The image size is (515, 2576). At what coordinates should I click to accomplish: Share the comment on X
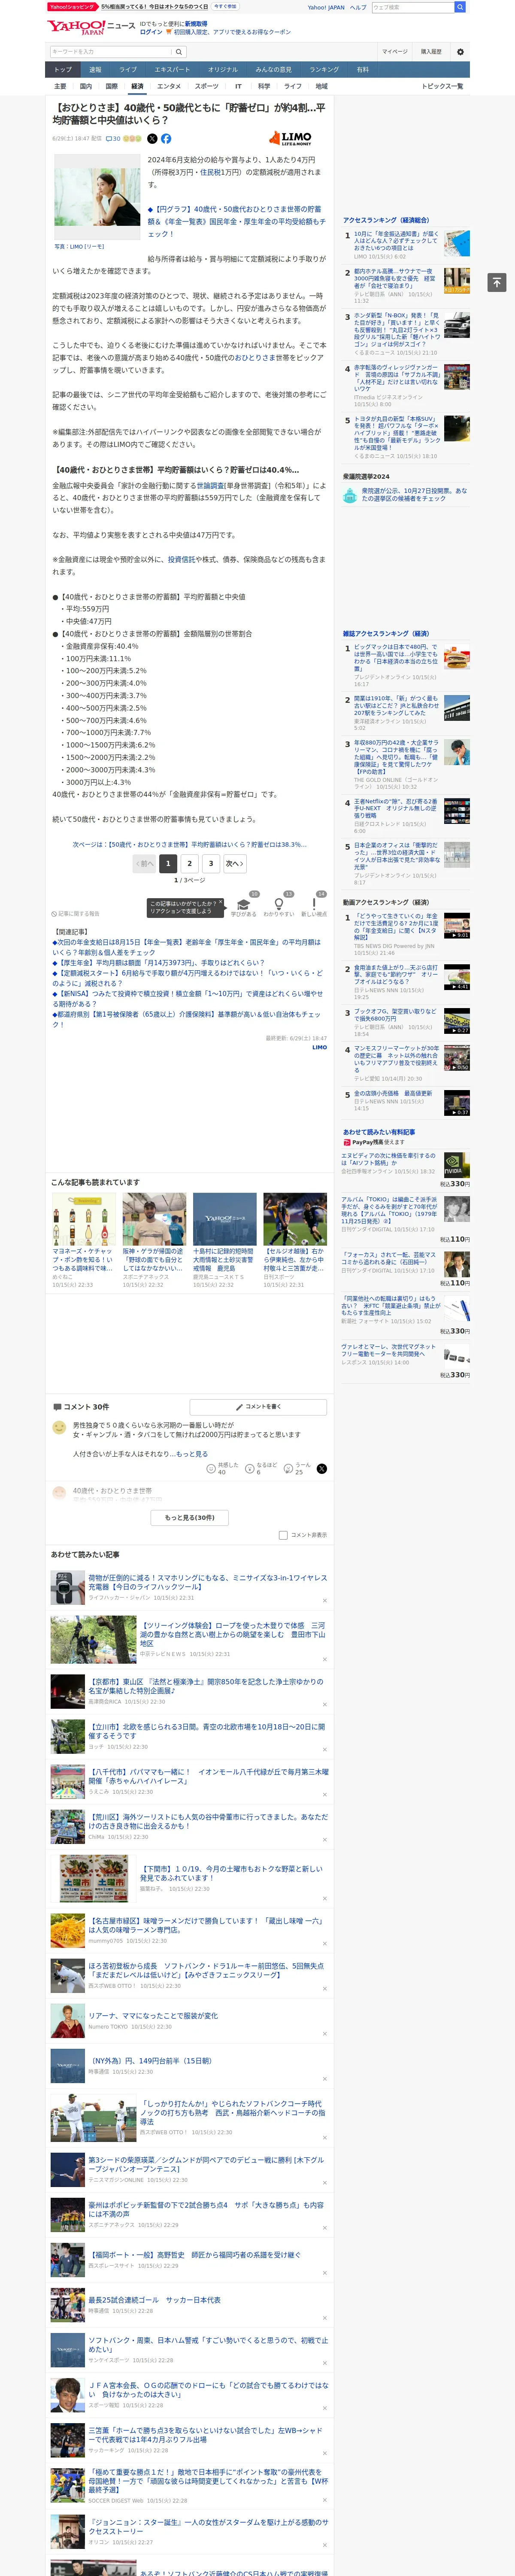click(322, 1469)
